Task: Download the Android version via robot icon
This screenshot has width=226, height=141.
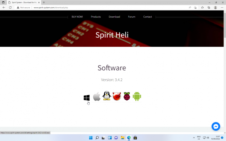Action: click(137, 96)
